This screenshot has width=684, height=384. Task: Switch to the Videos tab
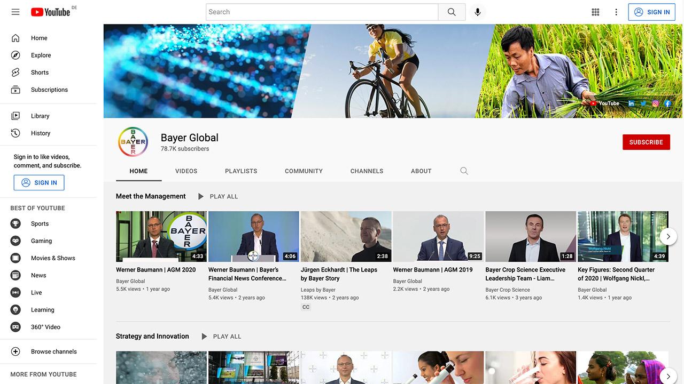tap(186, 171)
